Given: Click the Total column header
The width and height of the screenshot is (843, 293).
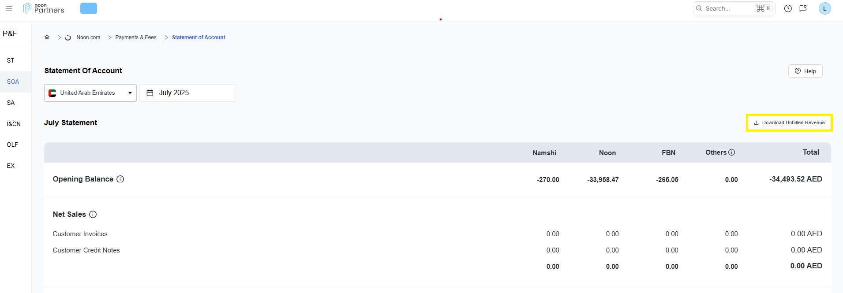Looking at the screenshot, I should pyautogui.click(x=811, y=152).
